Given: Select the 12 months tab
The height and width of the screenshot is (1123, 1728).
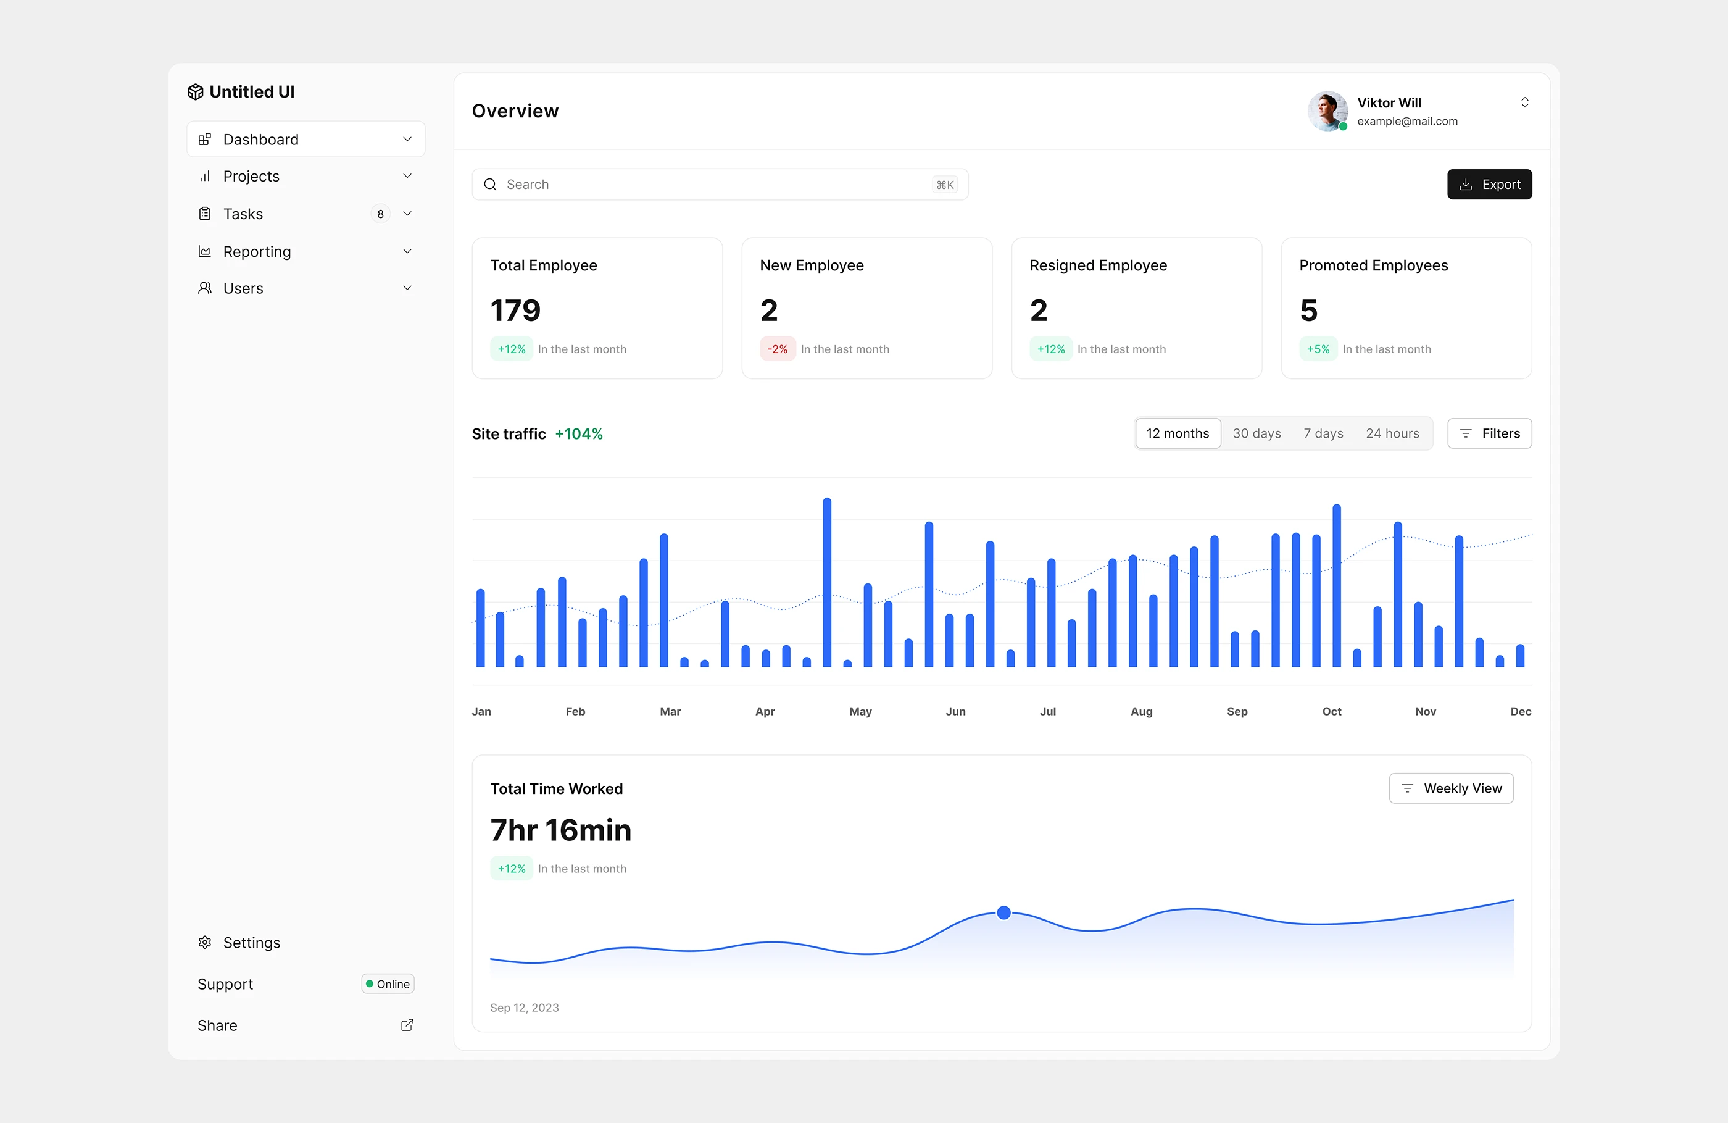Looking at the screenshot, I should click(x=1178, y=433).
